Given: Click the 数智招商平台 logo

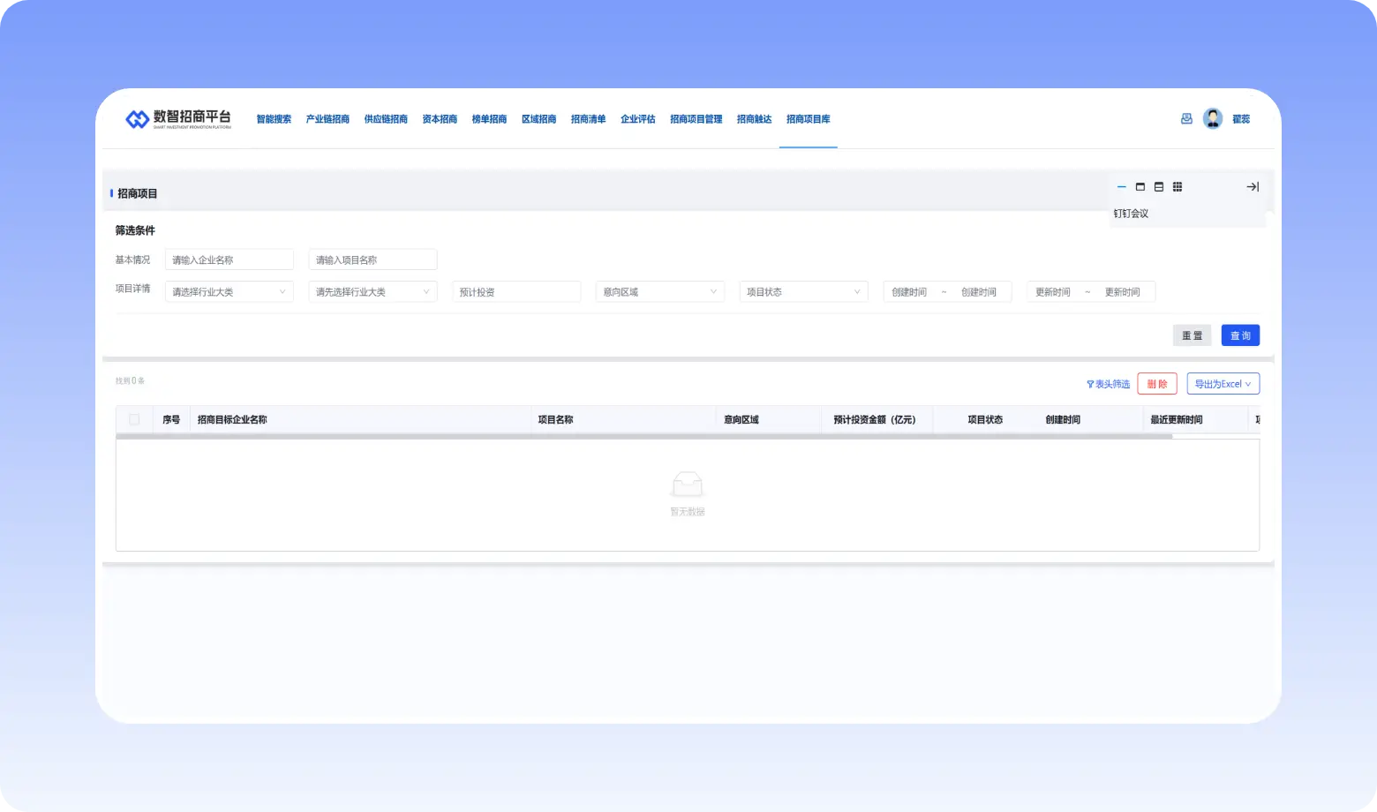Looking at the screenshot, I should pyautogui.click(x=178, y=119).
